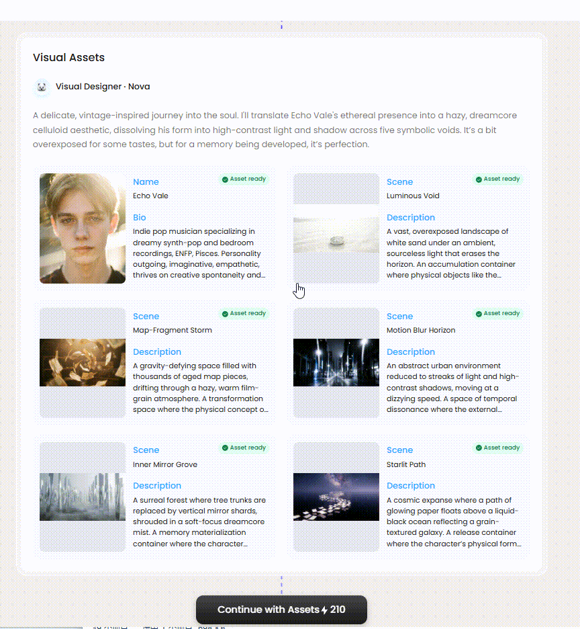Open the Luminous Void scene thumbnail
The width and height of the screenshot is (580, 629).
click(336, 228)
